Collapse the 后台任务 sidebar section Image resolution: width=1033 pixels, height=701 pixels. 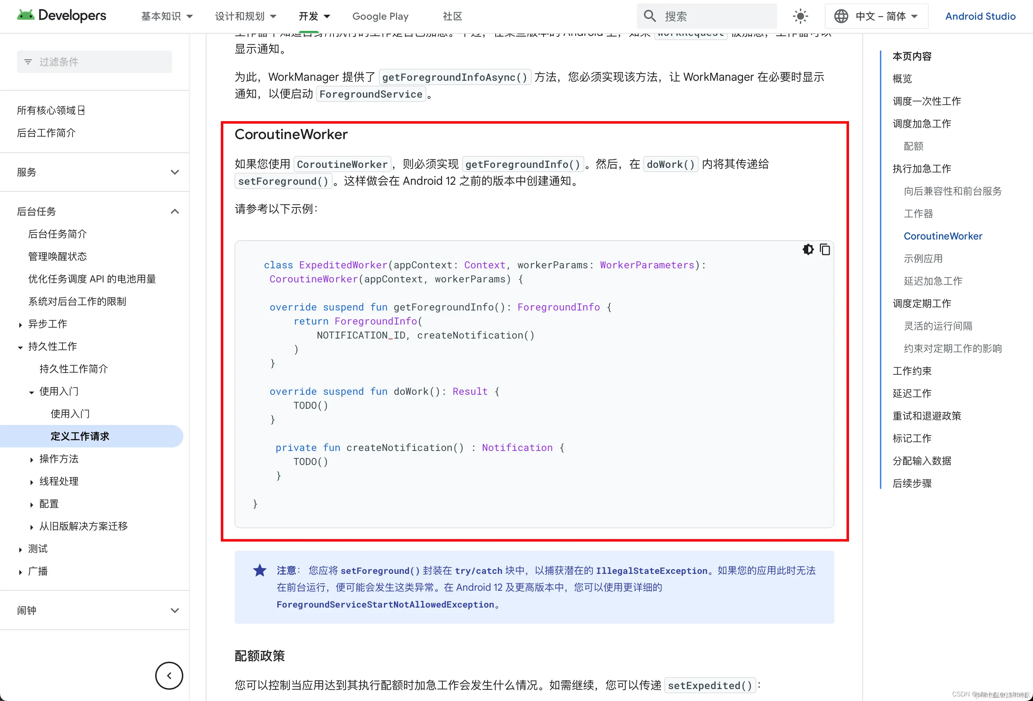pyautogui.click(x=175, y=211)
